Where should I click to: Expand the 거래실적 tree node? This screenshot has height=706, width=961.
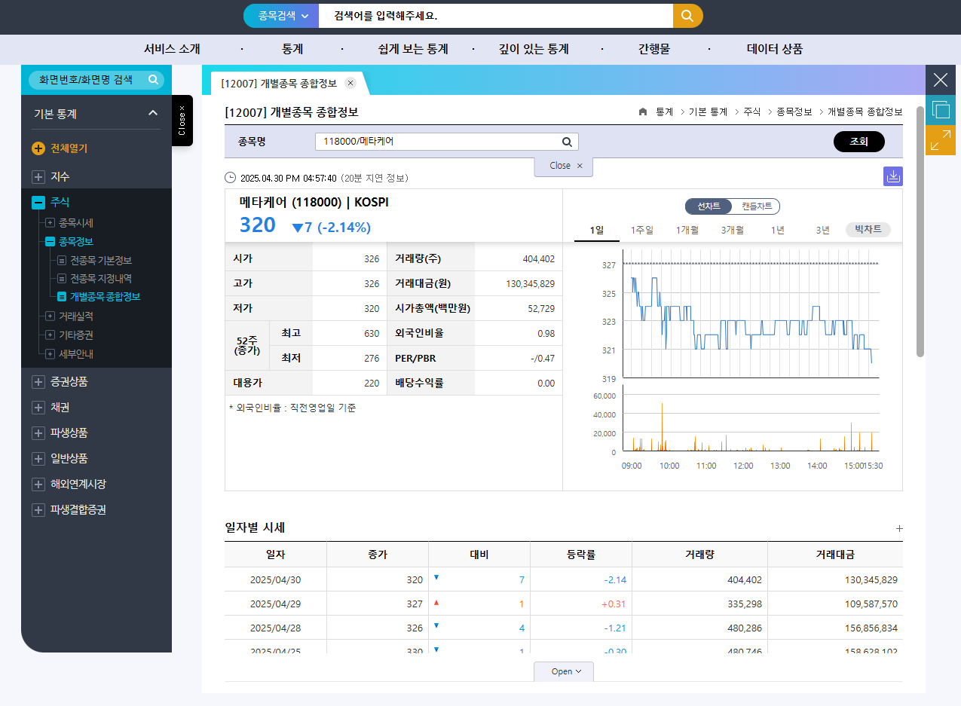coord(50,316)
